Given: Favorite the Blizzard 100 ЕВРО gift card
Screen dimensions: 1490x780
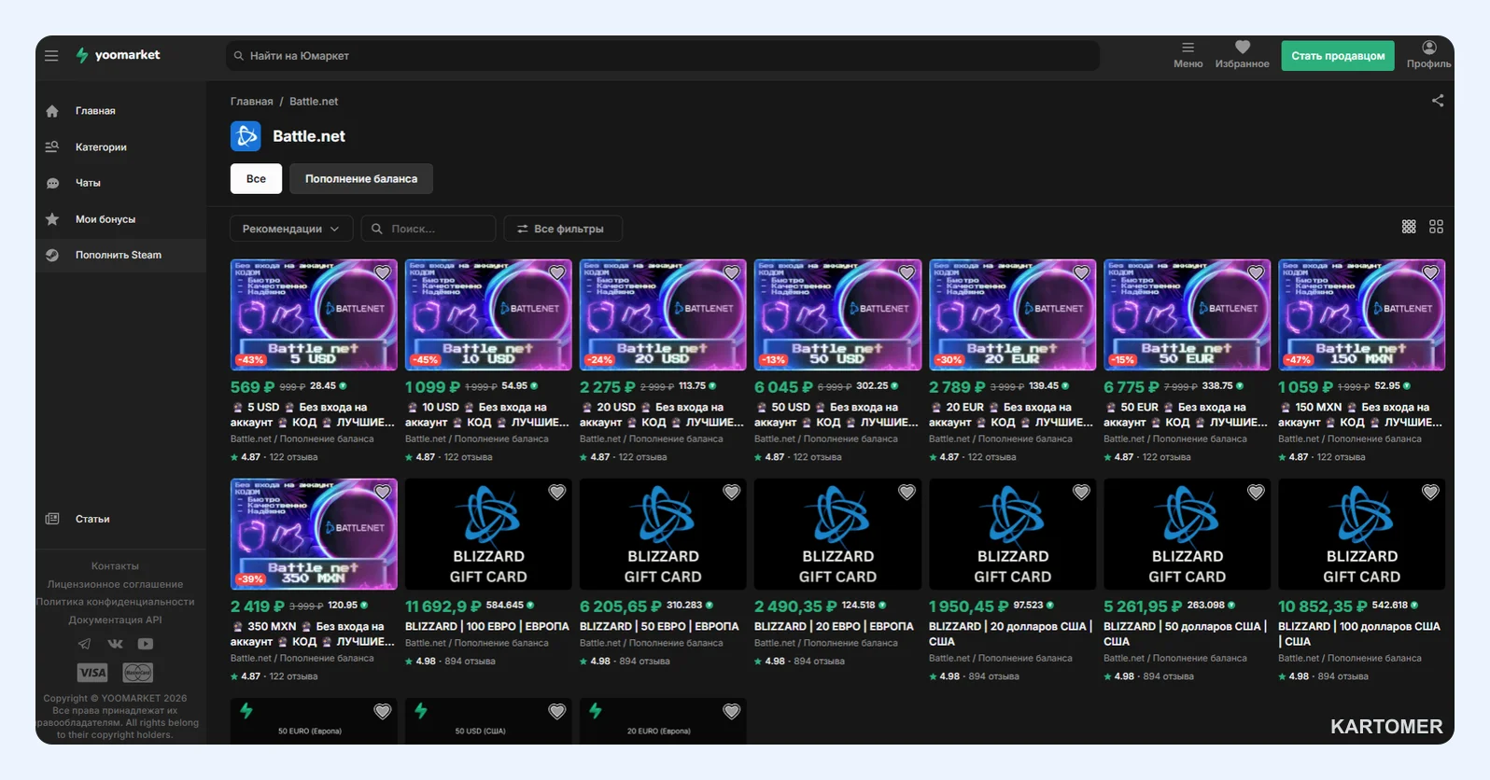Looking at the screenshot, I should (557, 492).
